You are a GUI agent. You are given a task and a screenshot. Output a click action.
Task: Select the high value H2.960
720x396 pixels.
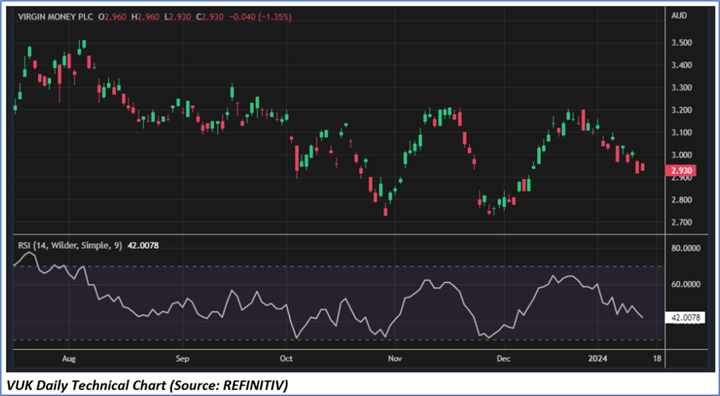point(147,17)
